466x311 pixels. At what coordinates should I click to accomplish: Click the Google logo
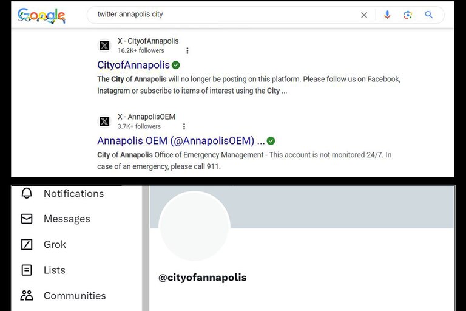[41, 15]
